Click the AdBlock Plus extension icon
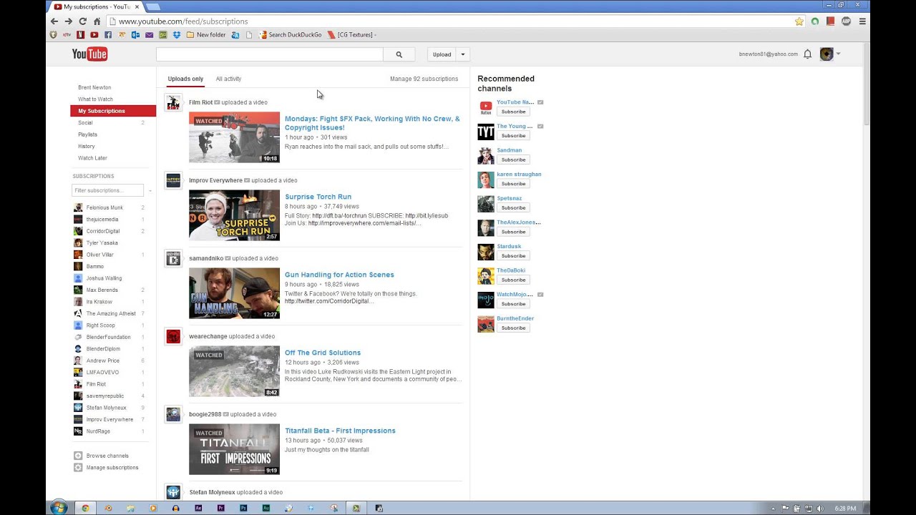Image resolution: width=916 pixels, height=515 pixels. (846, 21)
